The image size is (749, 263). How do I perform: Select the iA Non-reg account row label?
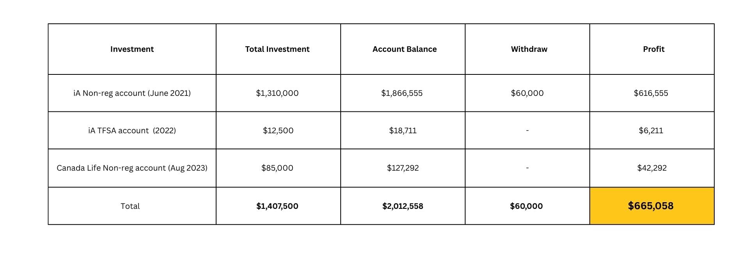(132, 93)
